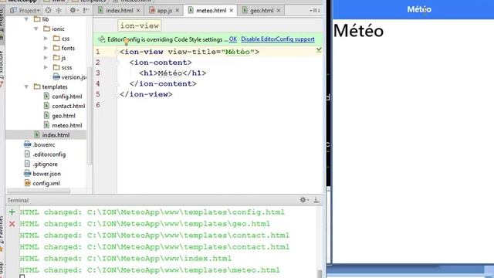Viewport: 494px width, 278px height.
Task: Select the .editorconfig file
Action: 49,154
